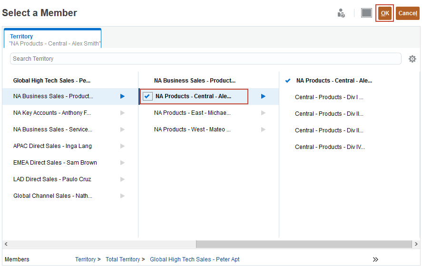Expand the NA Products - West arrow
The width and height of the screenshot is (422, 268).
click(263, 129)
